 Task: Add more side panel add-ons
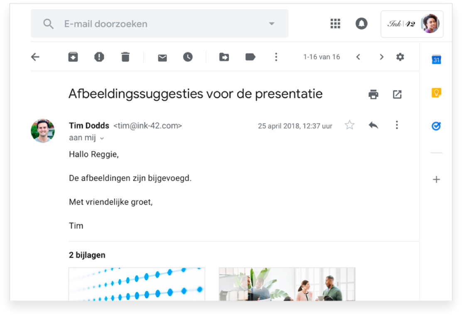click(436, 180)
